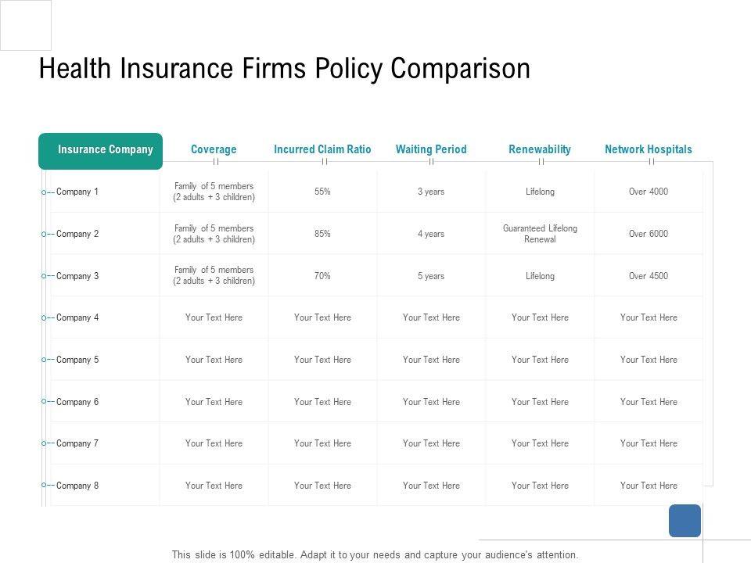Select the 85% claim ratio cell
The image size is (751, 563).
(x=322, y=234)
